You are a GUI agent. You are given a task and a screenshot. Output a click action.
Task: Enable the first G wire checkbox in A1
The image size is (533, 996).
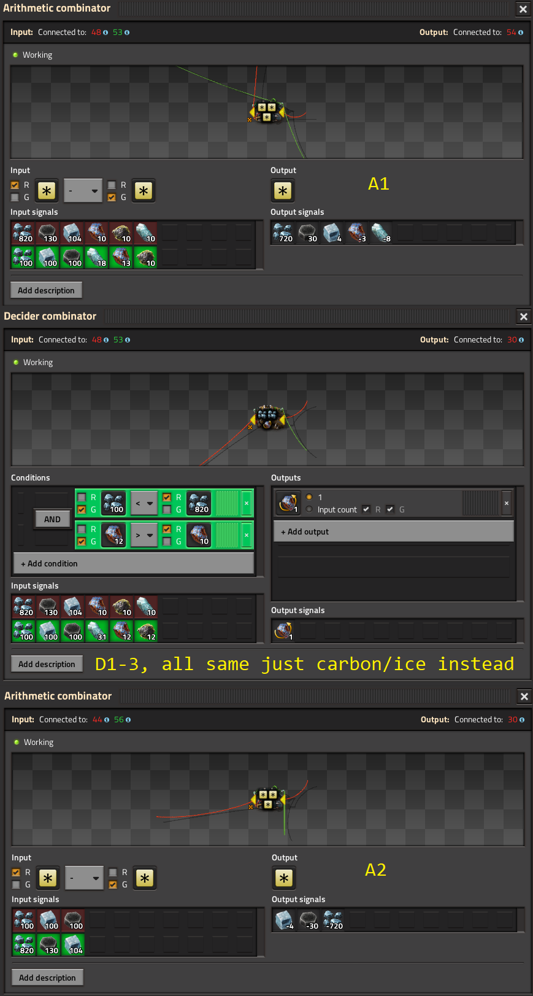click(15, 197)
